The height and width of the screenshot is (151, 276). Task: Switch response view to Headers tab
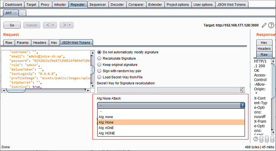264,48
